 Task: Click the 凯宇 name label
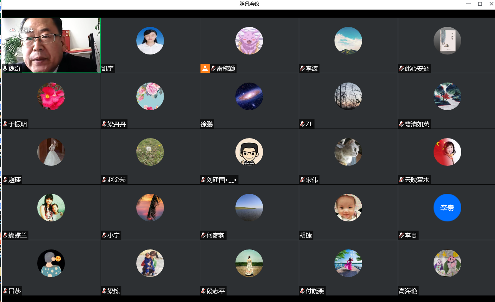pos(108,69)
